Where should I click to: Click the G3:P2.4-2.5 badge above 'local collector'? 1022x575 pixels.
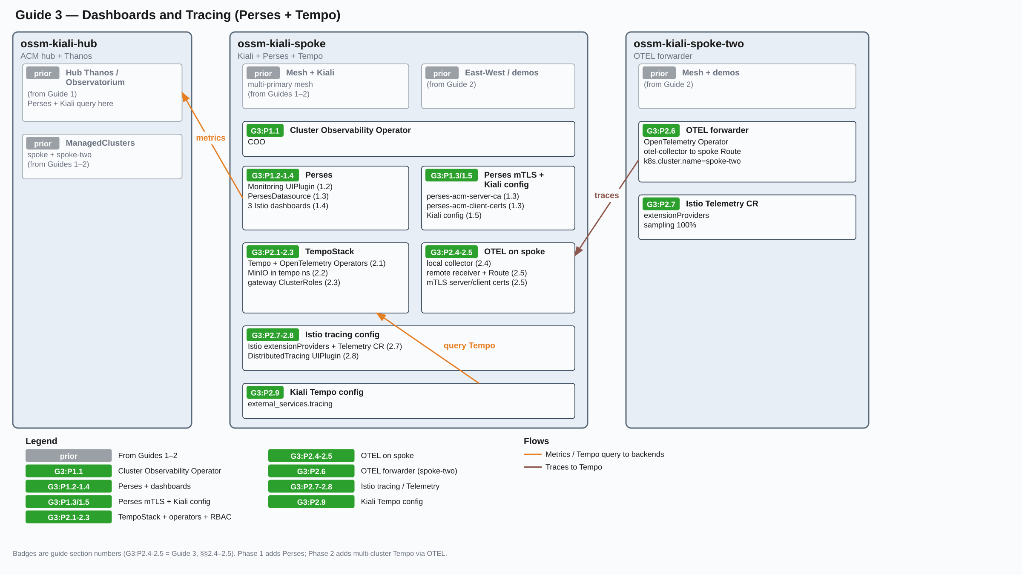[451, 252]
